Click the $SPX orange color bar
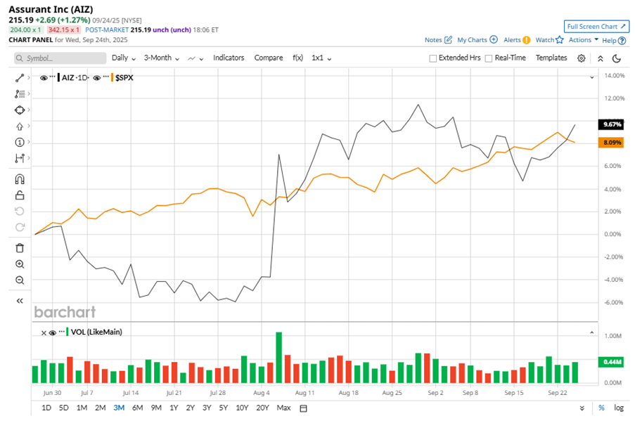 click(x=113, y=77)
